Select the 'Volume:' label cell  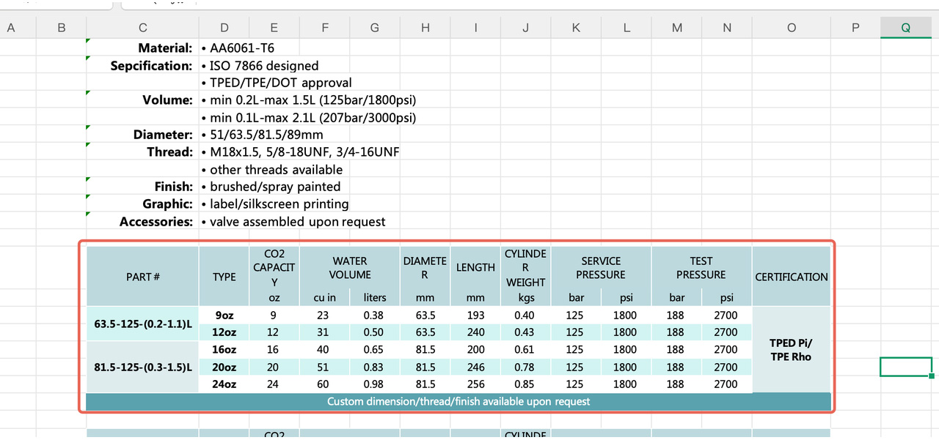click(142, 100)
